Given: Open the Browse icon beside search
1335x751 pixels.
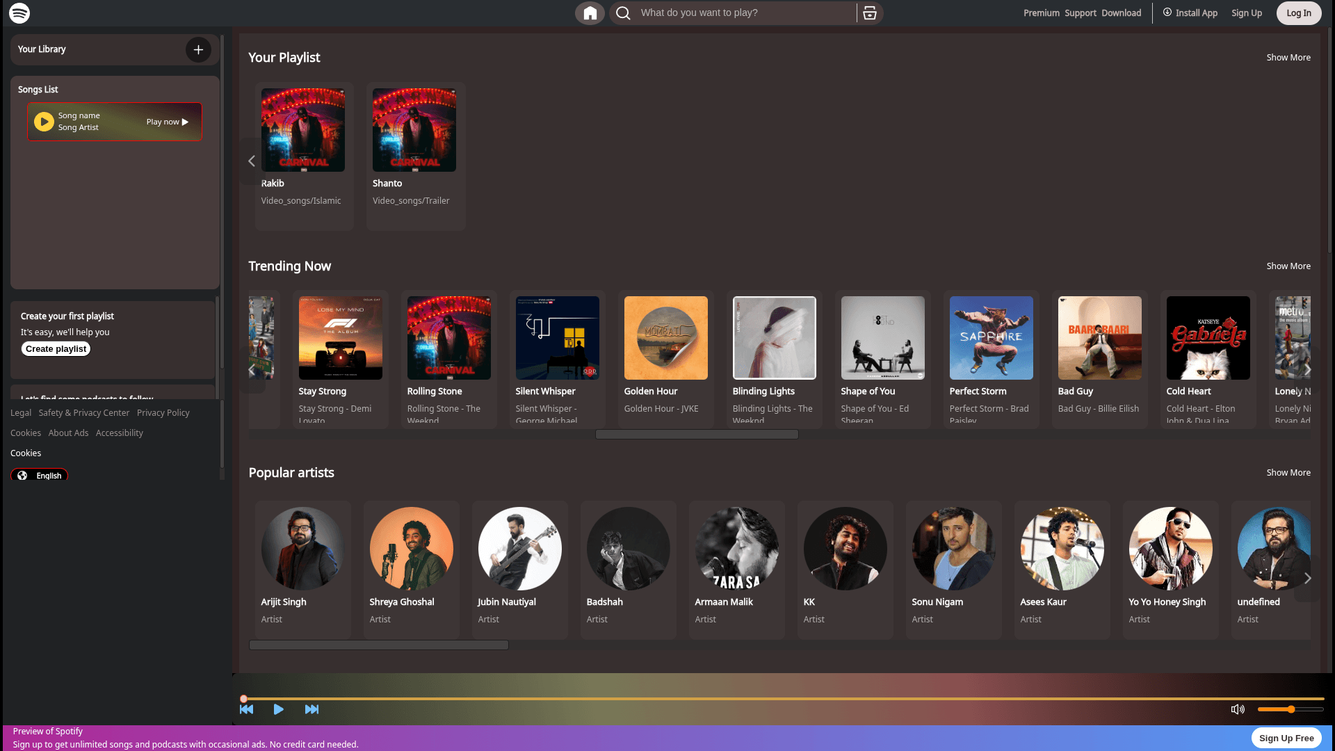Looking at the screenshot, I should (869, 13).
